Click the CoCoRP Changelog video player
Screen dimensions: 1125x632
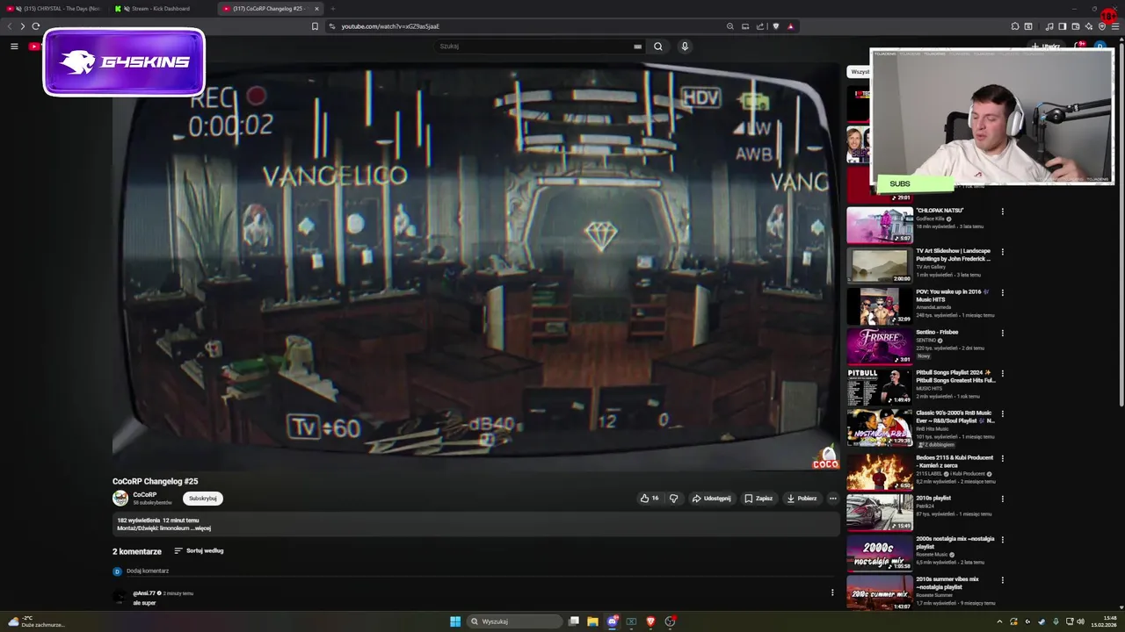[475, 265]
